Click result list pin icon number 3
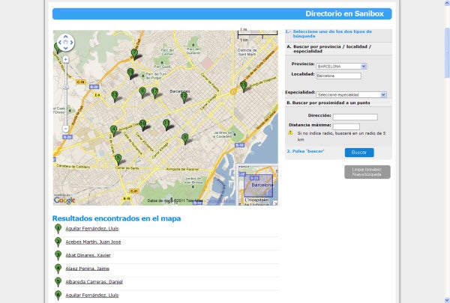 pos(58,255)
